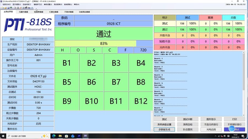The width and height of the screenshot is (248, 139).
Task: Open Microsoft Edge from the taskbar
Action: click(x=54, y=136)
